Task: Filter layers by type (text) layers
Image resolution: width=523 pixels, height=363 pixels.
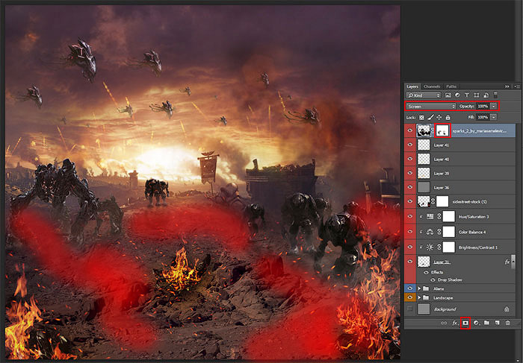Action: pyautogui.click(x=467, y=95)
